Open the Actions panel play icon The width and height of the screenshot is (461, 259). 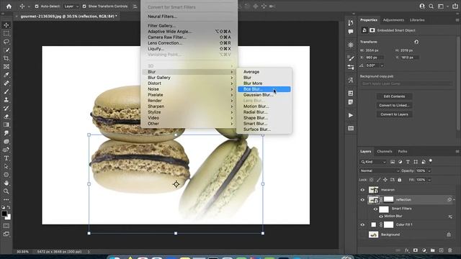coord(351,115)
